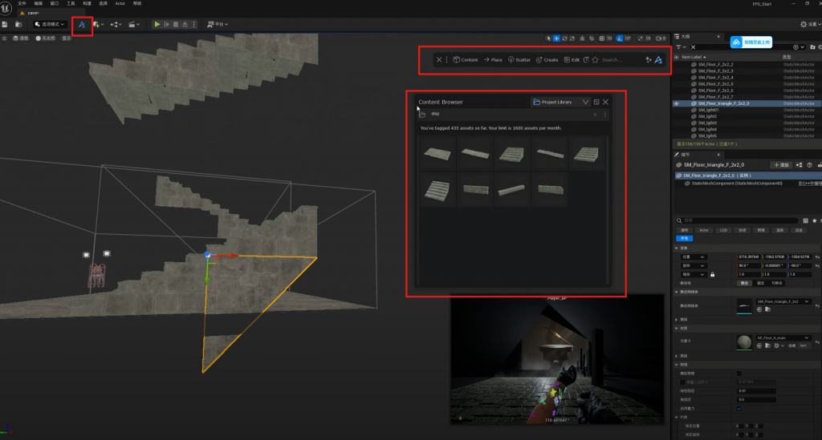The height and width of the screenshot is (440, 822).
Task: Click the Skip frame button
Action: 167,25
